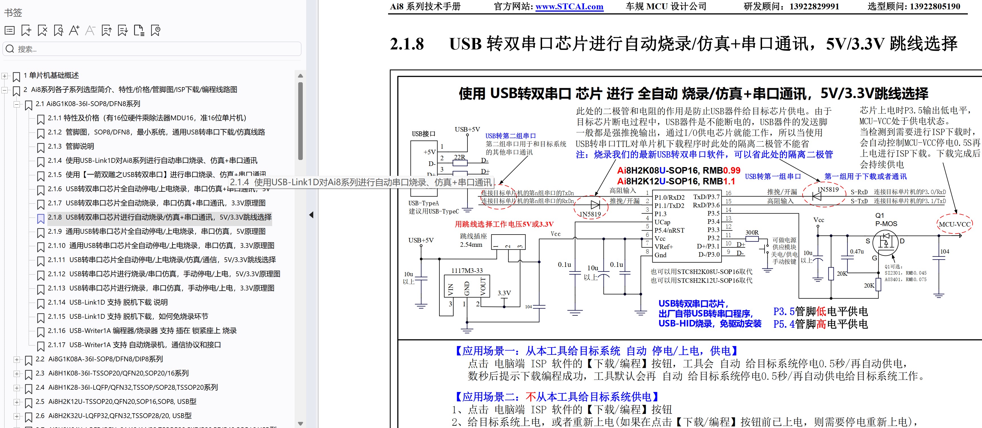Click bookmark icon beside 2.6 Ai8H2K32U

pyautogui.click(x=29, y=417)
